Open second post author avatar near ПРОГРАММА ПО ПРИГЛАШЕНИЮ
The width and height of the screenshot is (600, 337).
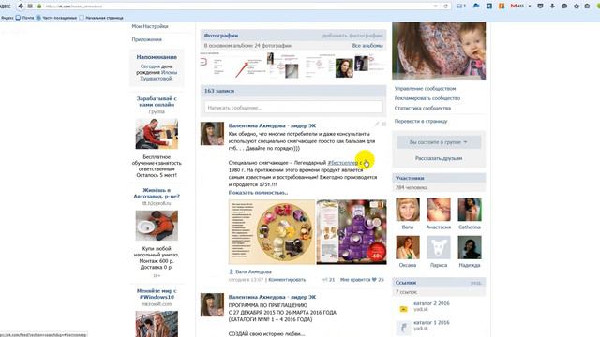[212, 305]
